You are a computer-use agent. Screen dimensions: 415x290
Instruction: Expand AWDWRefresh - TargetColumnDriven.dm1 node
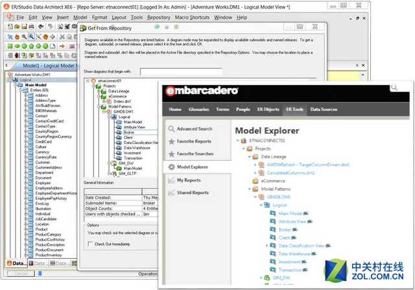tap(255, 165)
